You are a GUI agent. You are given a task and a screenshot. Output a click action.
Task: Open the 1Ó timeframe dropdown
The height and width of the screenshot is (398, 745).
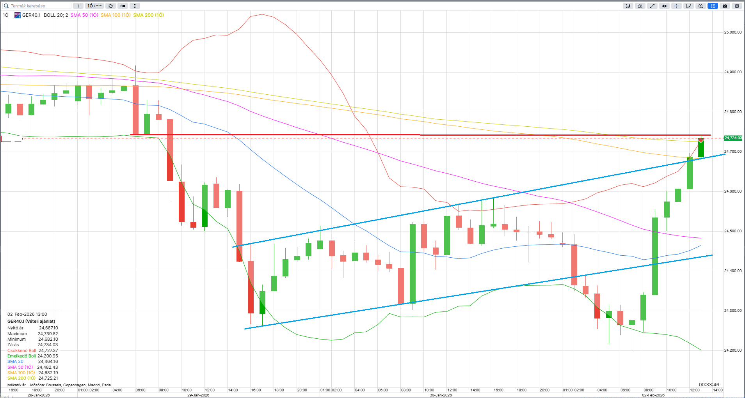coord(94,6)
